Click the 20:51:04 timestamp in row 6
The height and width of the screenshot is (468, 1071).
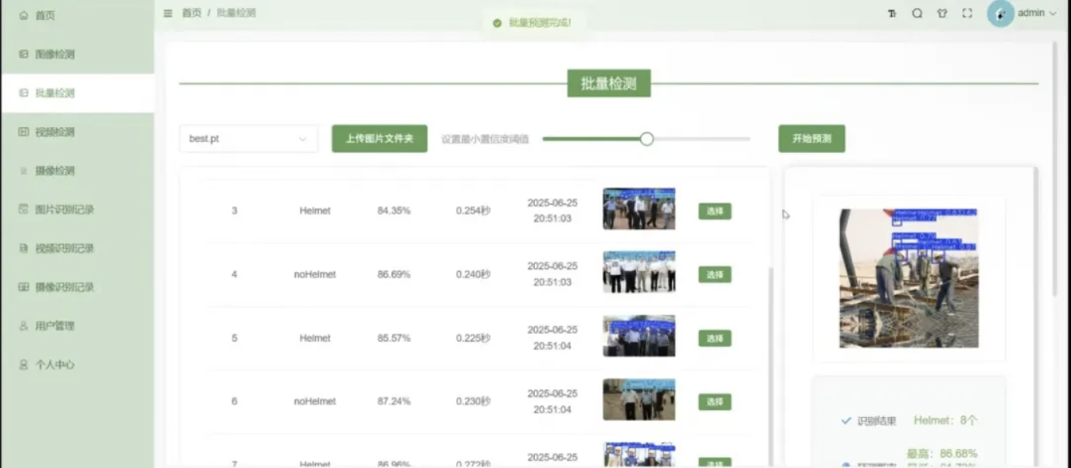coord(552,410)
